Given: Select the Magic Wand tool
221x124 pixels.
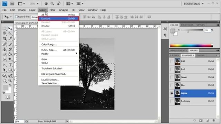Looking at the screenshot, I should pos(10,33).
